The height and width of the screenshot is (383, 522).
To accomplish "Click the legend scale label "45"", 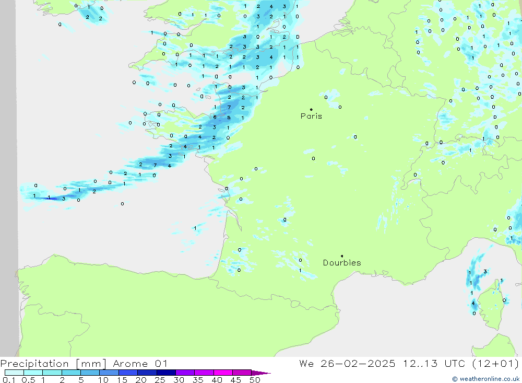I will coord(236,380).
